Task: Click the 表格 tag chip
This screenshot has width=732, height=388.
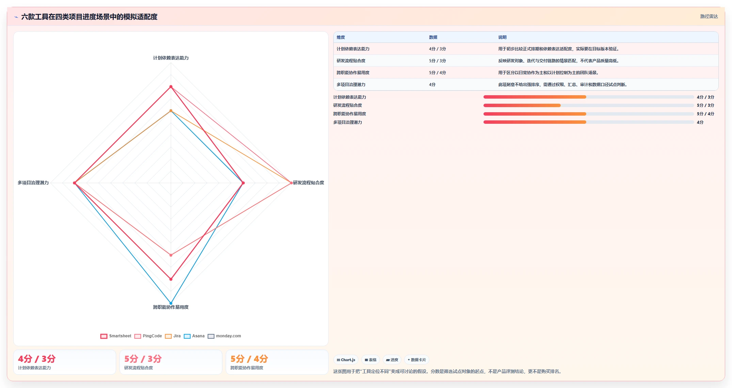Action: [x=370, y=360]
